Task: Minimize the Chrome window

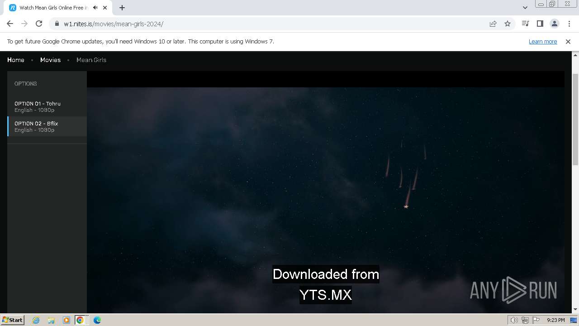Action: (541, 4)
